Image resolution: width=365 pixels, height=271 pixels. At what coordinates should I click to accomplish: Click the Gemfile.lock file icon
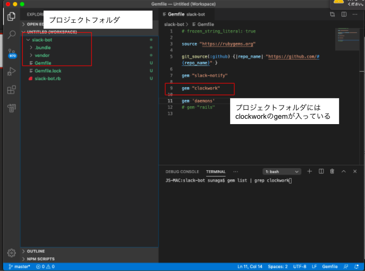coord(31,71)
